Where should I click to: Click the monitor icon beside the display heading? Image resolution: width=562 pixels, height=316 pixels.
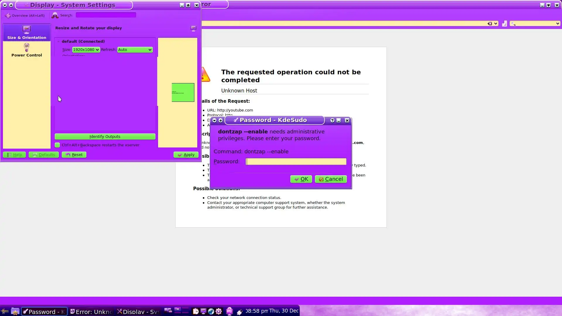(x=193, y=28)
